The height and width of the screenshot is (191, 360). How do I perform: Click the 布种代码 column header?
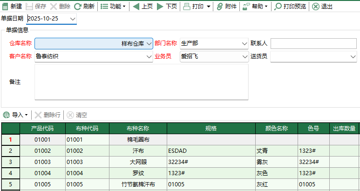[87, 128]
